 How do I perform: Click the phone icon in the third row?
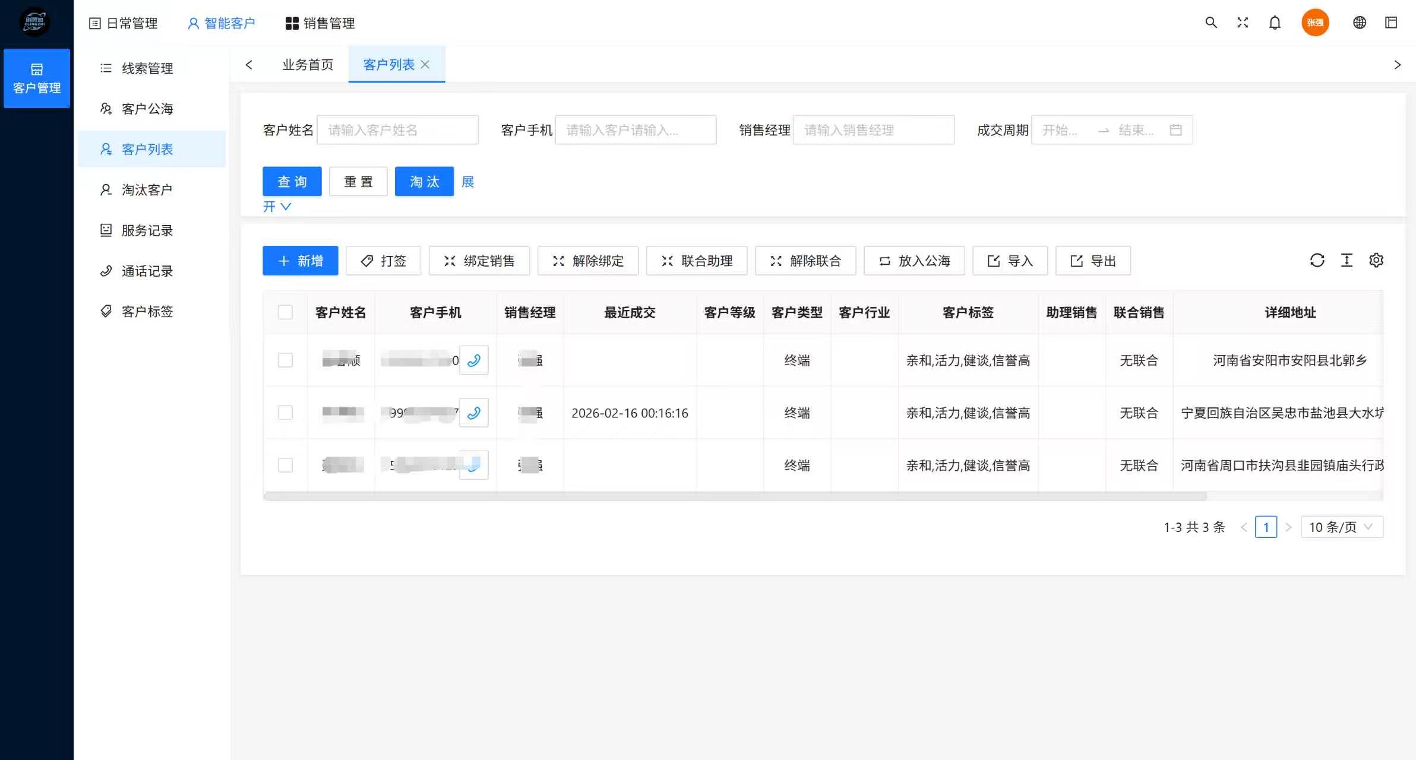coord(473,465)
